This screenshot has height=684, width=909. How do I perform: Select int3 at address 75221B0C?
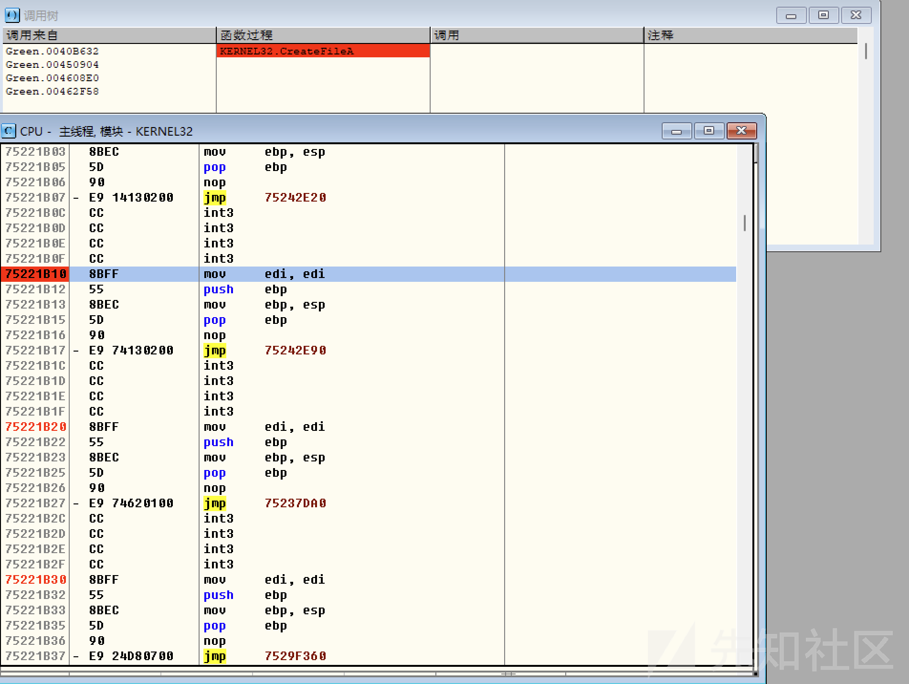pyautogui.click(x=218, y=213)
